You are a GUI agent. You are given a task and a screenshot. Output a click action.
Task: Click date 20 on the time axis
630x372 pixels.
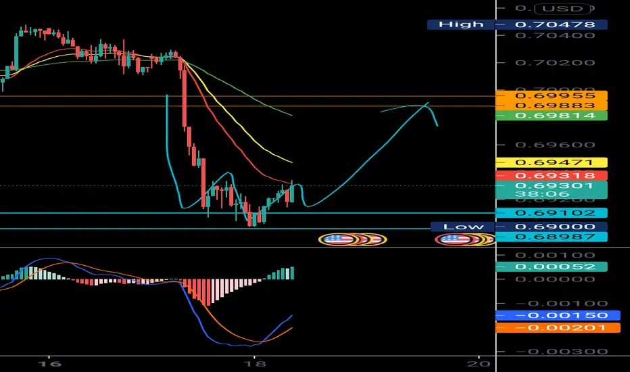pos(479,364)
